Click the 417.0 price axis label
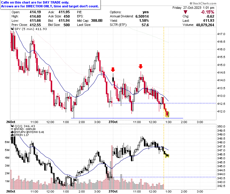 [221, 34]
